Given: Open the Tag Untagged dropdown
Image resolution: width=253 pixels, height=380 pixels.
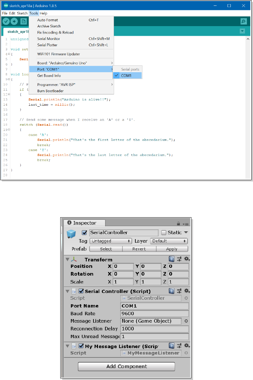Looking at the screenshot, I should (111, 241).
